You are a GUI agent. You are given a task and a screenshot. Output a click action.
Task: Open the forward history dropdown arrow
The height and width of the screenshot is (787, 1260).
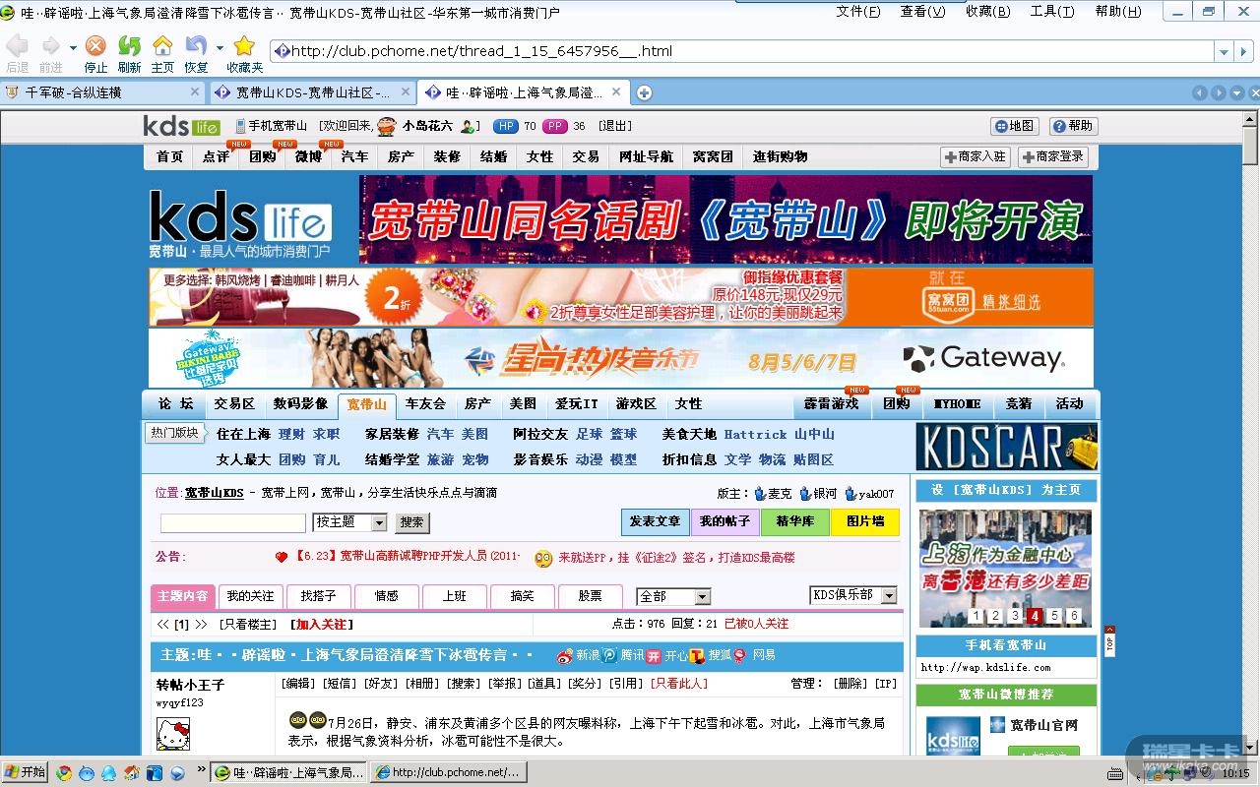[71, 46]
